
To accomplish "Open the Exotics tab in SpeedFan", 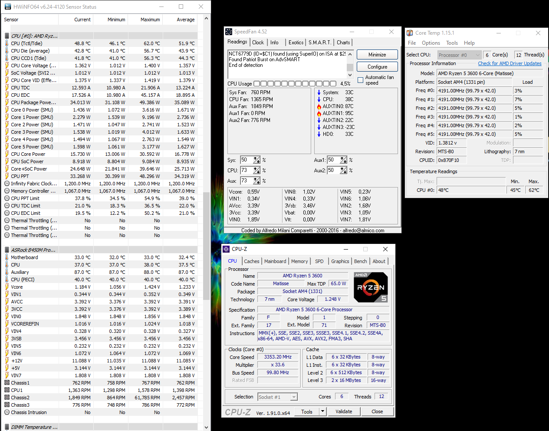I will coord(296,43).
